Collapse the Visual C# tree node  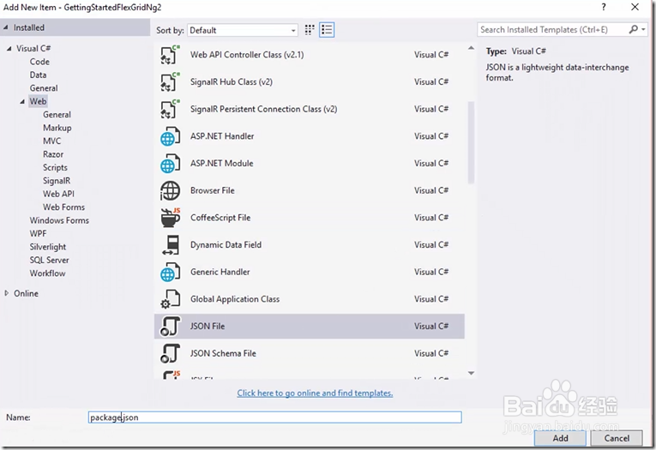[x=9, y=49]
